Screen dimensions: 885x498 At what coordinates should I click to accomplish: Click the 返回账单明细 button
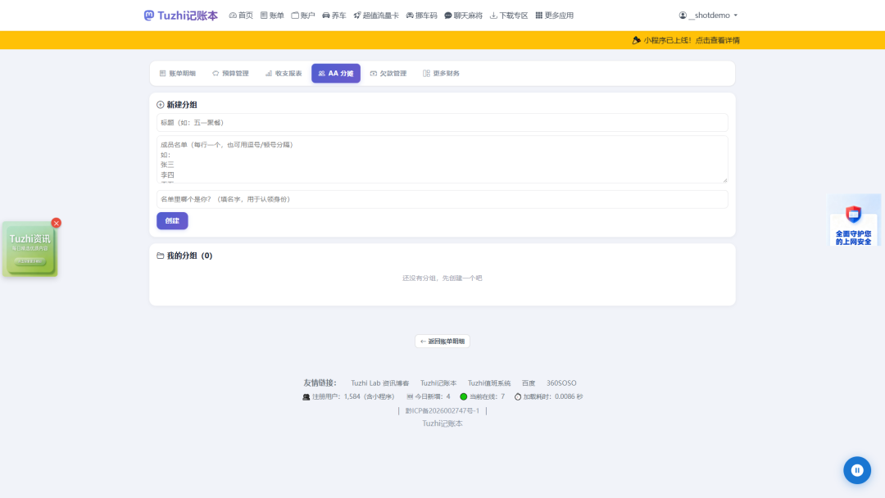(x=442, y=342)
